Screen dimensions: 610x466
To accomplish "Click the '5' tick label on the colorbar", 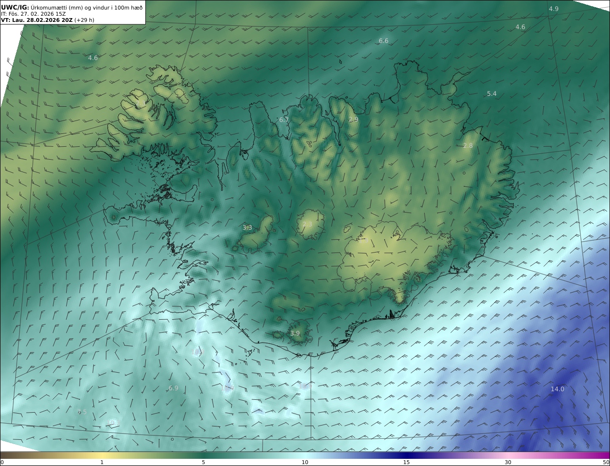I will tap(203, 462).
